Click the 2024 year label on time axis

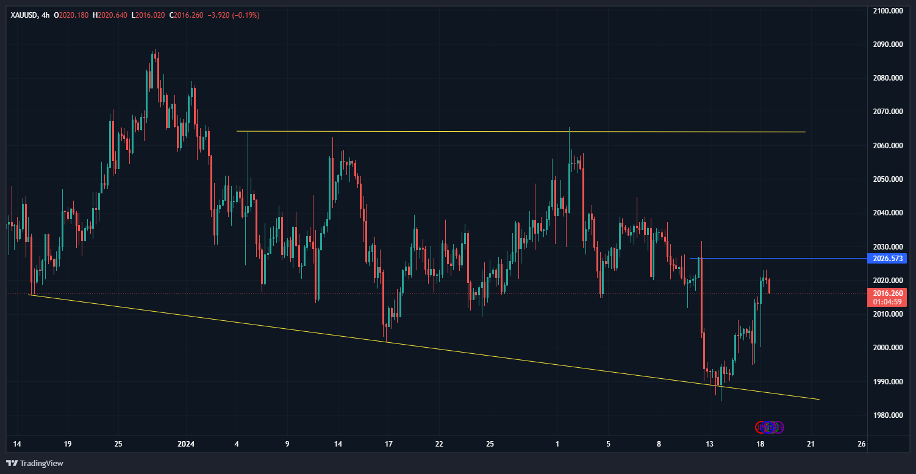(185, 444)
